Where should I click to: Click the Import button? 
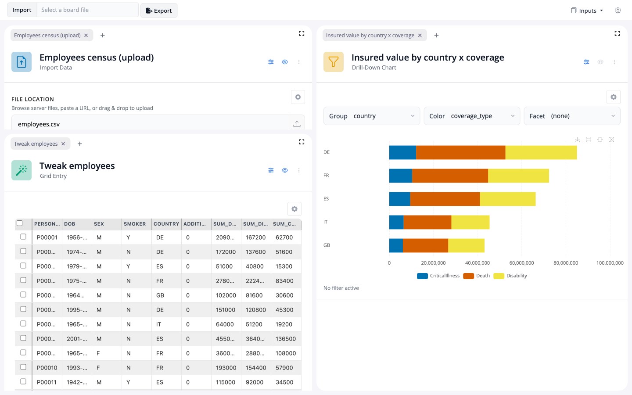click(22, 10)
